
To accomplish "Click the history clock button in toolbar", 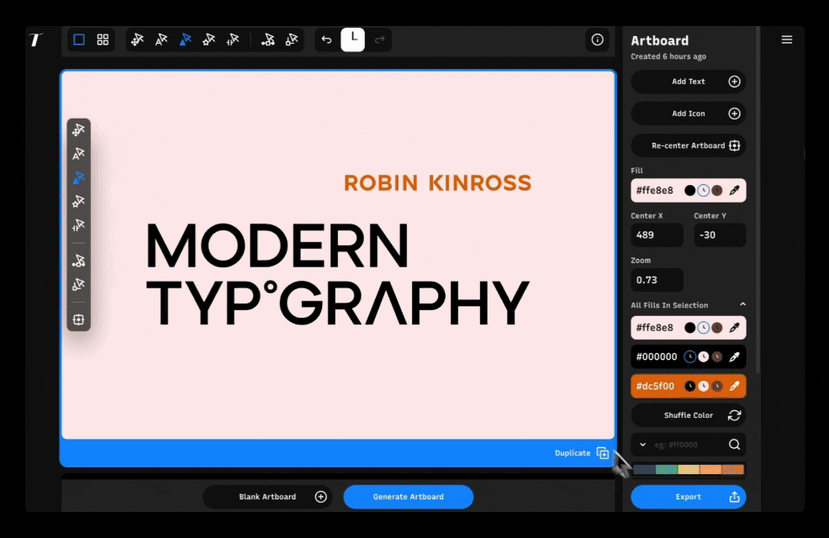I will click(x=352, y=40).
